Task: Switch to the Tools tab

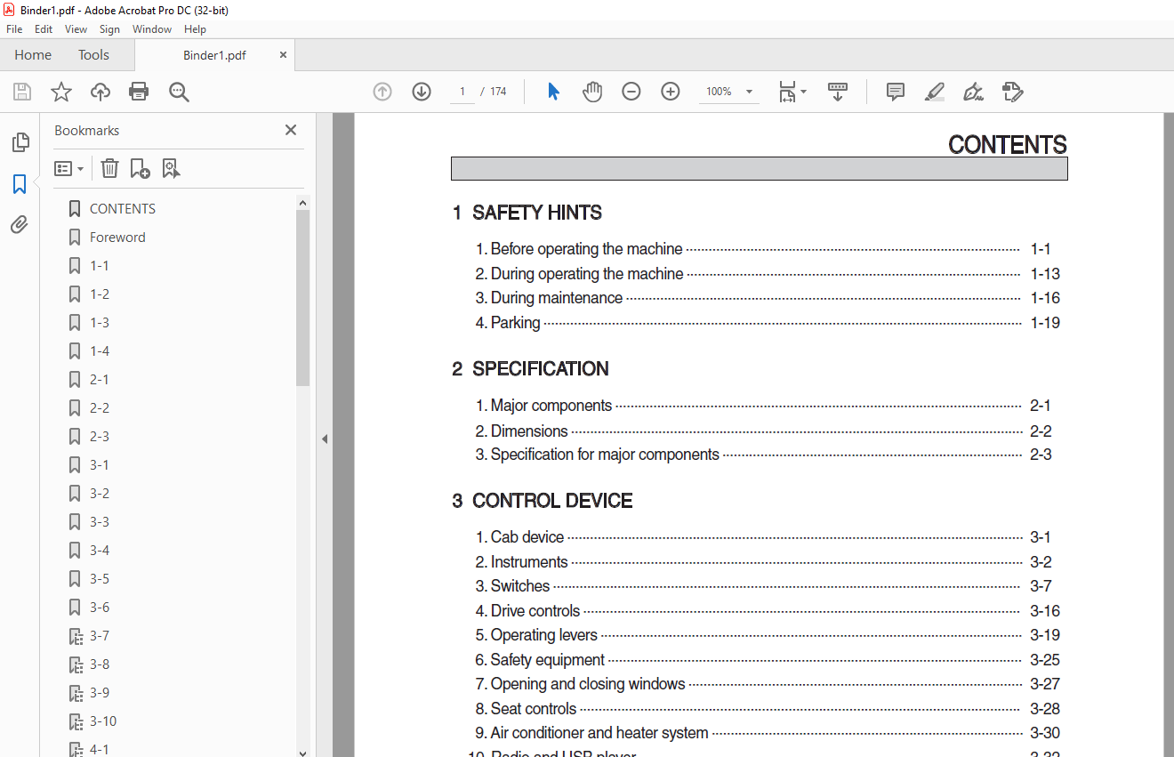Action: [93, 55]
